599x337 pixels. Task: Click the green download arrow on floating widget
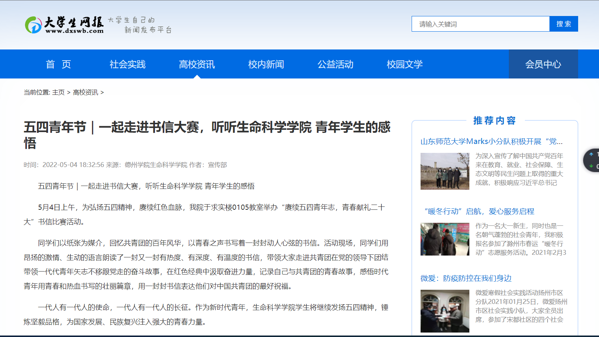pos(591,166)
